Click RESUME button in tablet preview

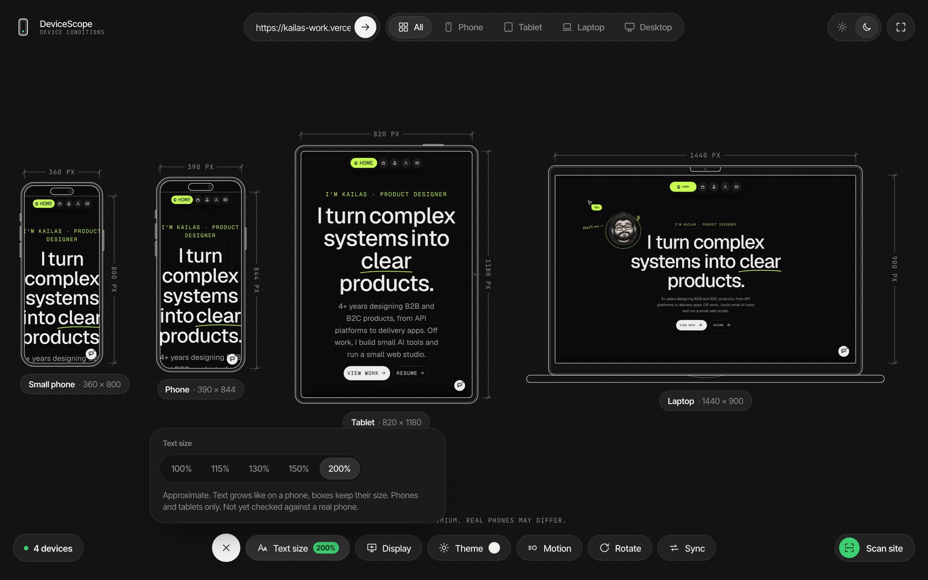[410, 373]
